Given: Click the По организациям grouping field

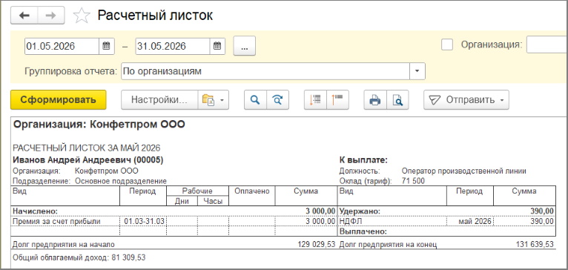Looking at the screenshot, I should point(265,71).
